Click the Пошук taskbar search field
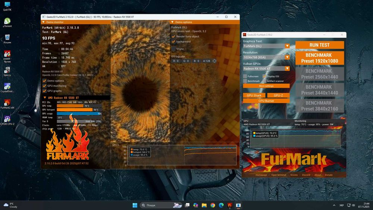 pyautogui.click(x=161, y=205)
